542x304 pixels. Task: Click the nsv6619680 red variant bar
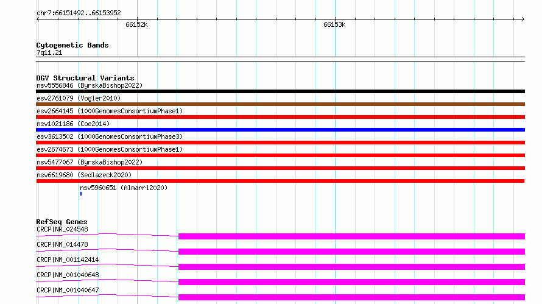coord(280,181)
